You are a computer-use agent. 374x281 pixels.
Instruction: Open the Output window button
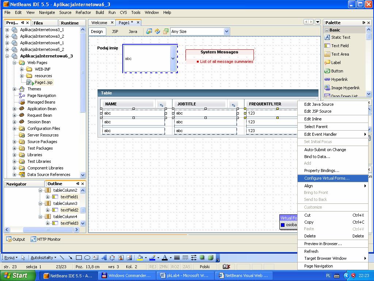click(x=15, y=239)
